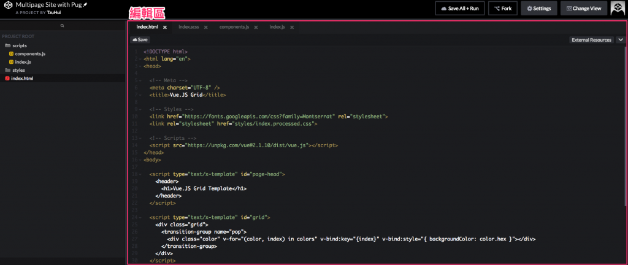Click the Multipage Site with Pug title
The width and height of the screenshot is (628, 265).
coord(49,5)
